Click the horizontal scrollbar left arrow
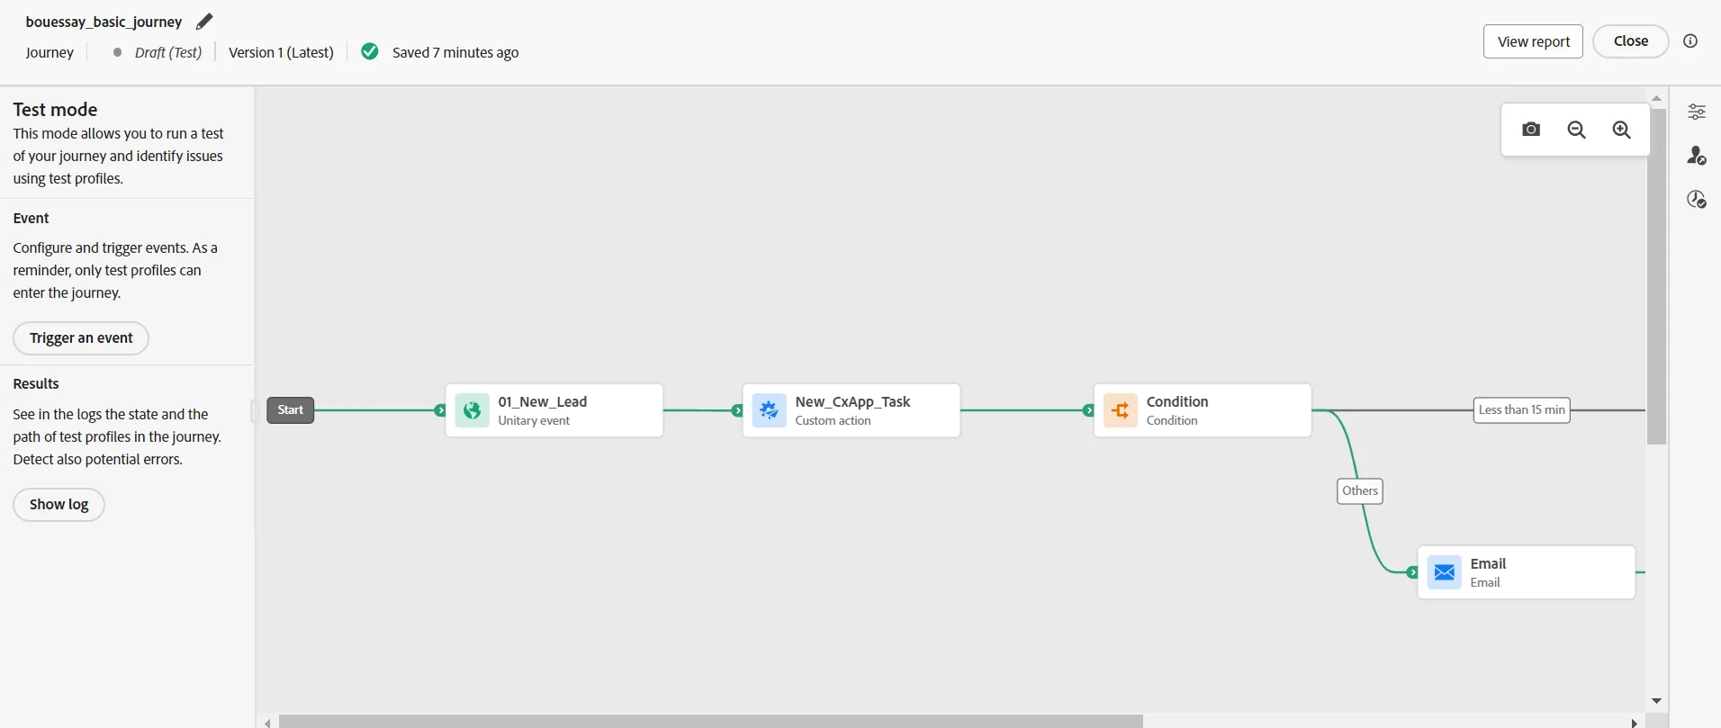 tap(267, 723)
